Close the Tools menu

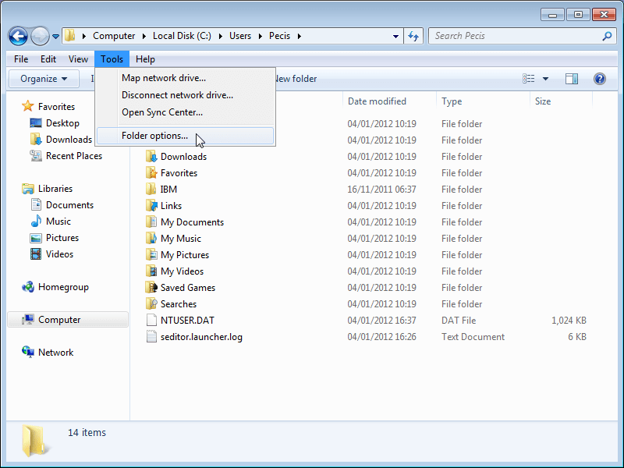pyautogui.click(x=112, y=59)
